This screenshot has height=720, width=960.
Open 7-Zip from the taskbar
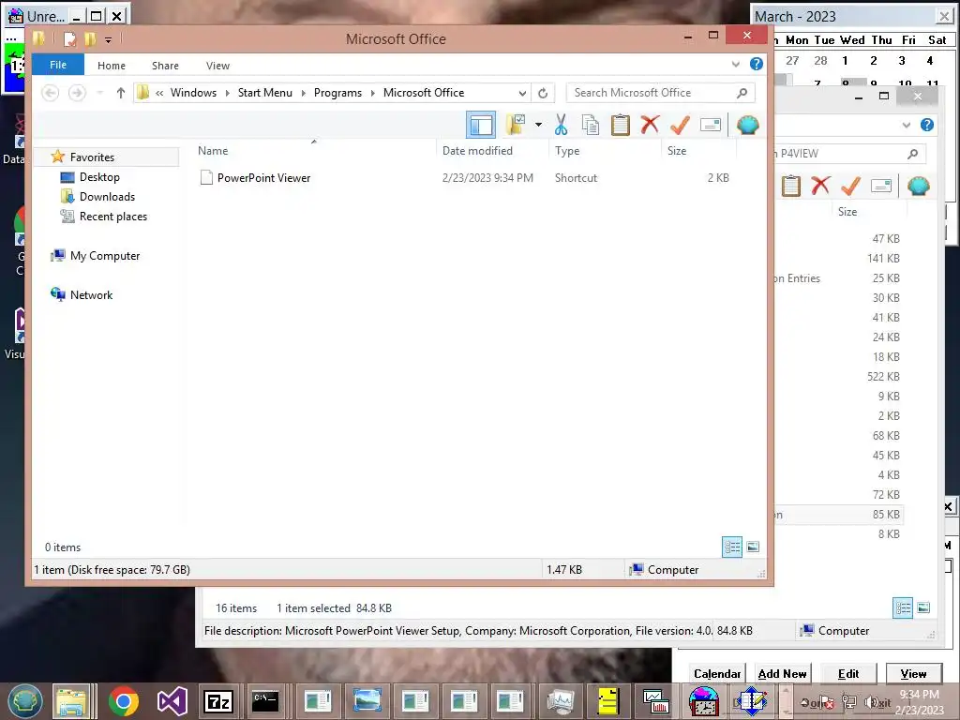point(218,701)
